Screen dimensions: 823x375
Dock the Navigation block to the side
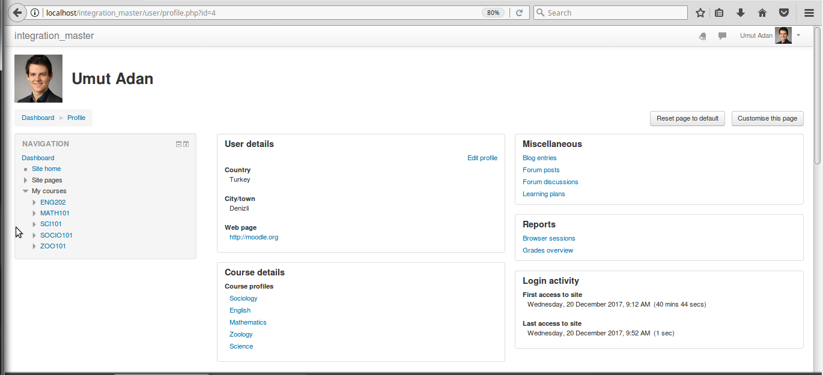(186, 144)
